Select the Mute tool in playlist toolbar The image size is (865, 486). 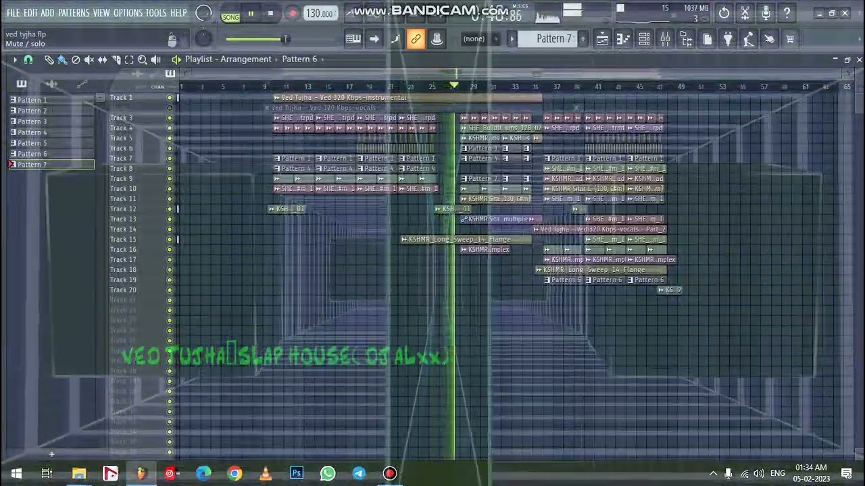tap(89, 59)
